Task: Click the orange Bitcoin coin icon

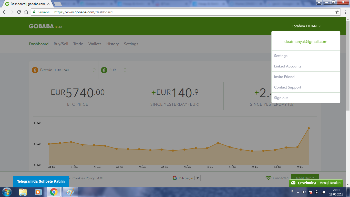Action: click(35, 70)
